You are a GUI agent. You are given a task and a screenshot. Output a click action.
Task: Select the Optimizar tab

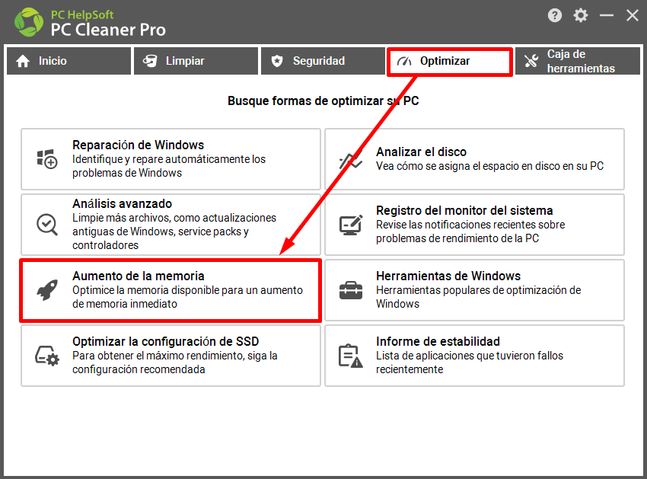[x=450, y=62]
